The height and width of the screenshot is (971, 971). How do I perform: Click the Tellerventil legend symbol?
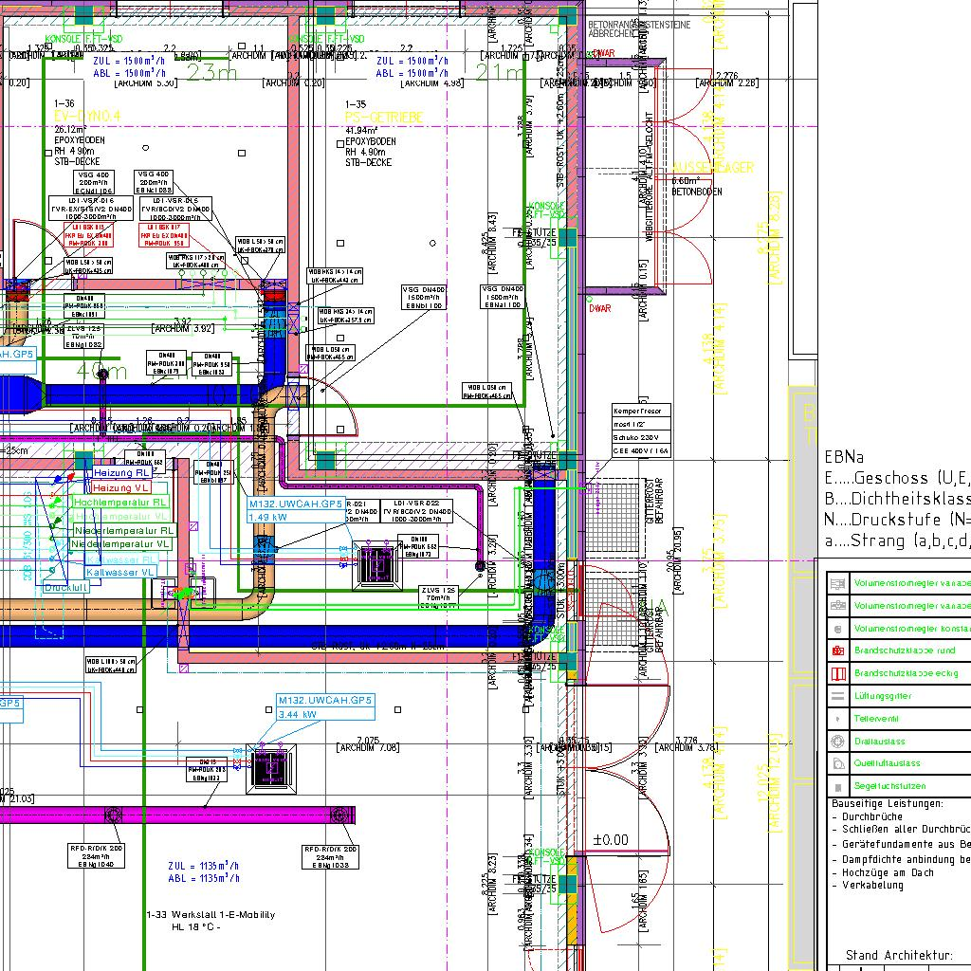click(x=837, y=719)
